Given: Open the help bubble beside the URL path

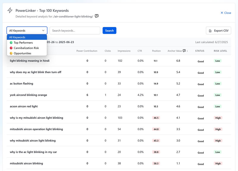Looking at the screenshot, I should coord(96,16).
